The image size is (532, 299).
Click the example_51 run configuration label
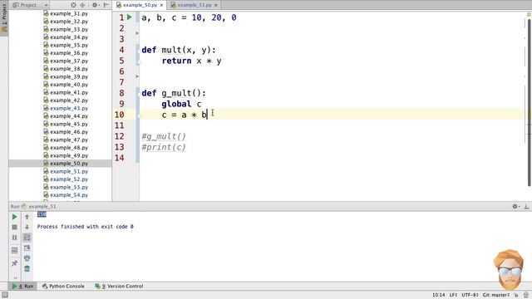(x=42, y=206)
